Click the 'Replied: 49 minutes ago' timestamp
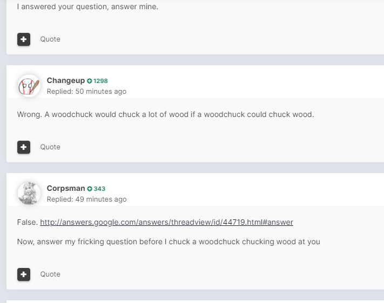 pyautogui.click(x=86, y=199)
